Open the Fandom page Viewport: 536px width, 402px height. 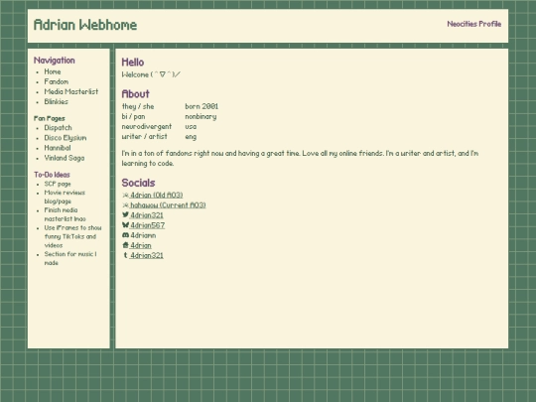pos(57,81)
